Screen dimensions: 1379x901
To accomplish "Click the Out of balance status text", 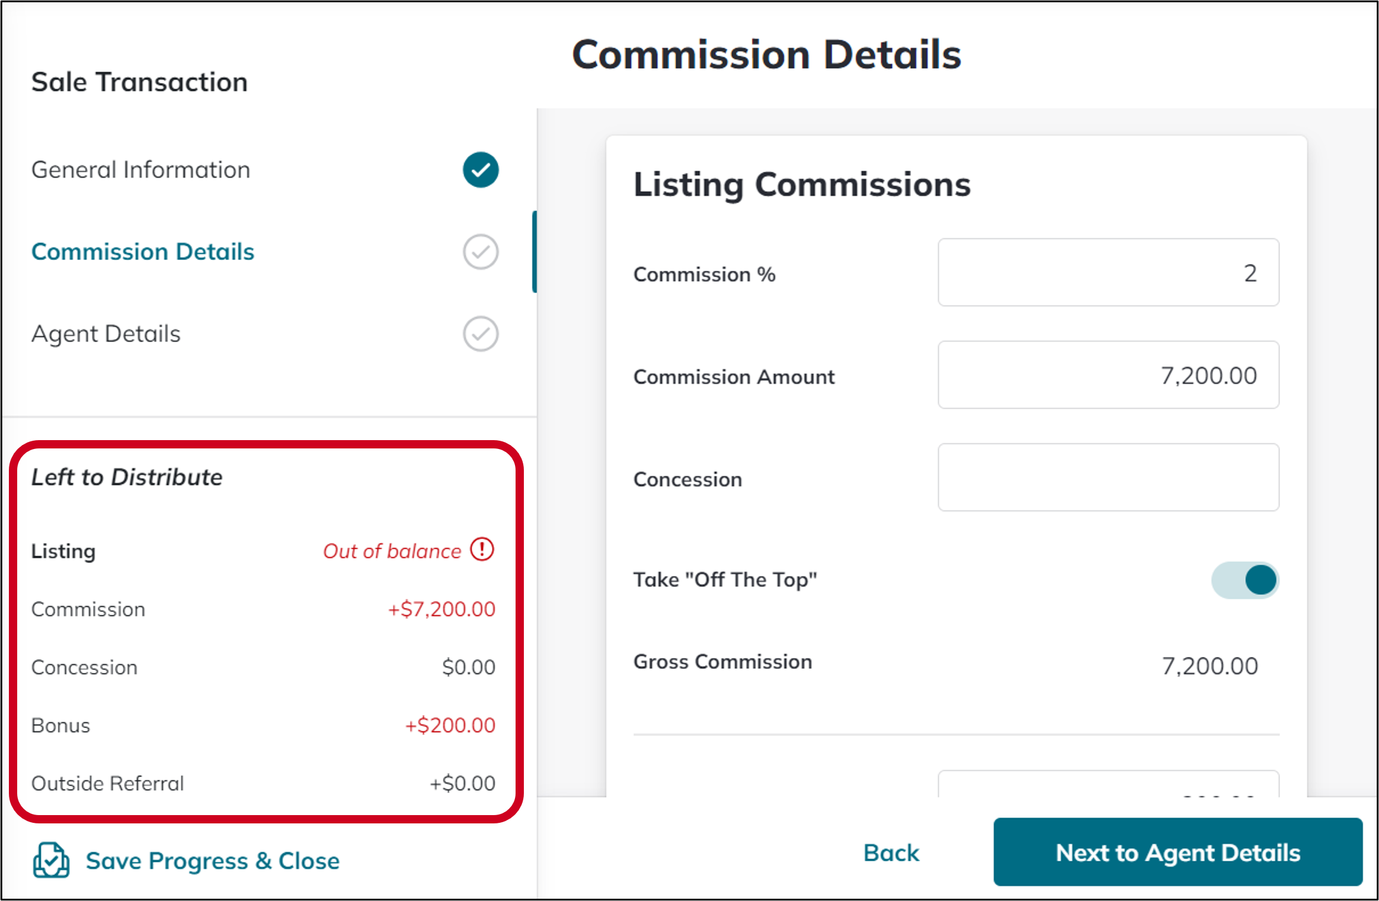I will pos(392,551).
